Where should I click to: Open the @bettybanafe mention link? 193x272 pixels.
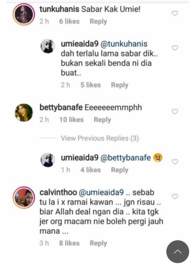coord(126,158)
